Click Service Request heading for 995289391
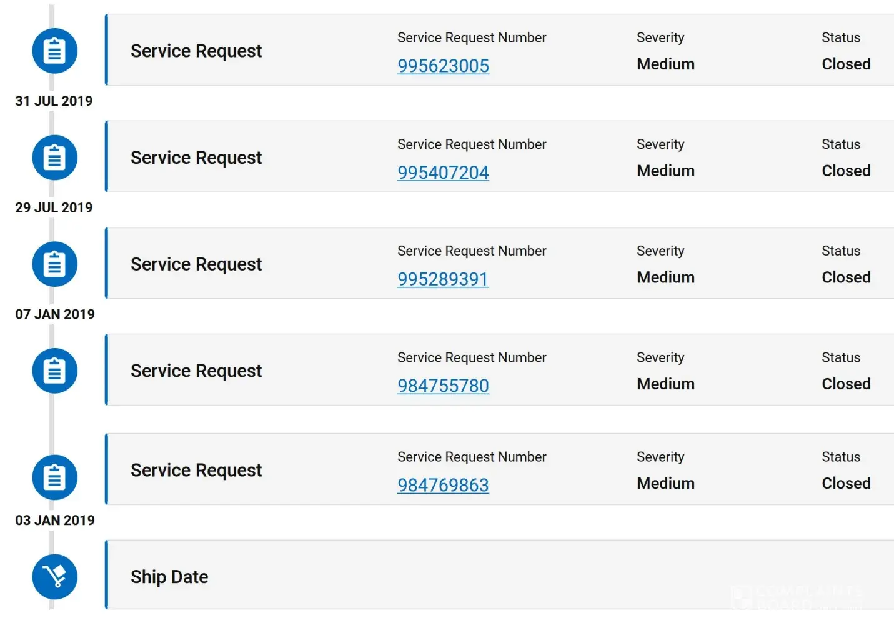Screen dimensions: 894x625 pos(196,264)
